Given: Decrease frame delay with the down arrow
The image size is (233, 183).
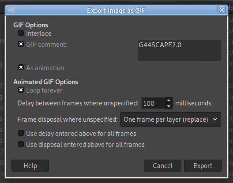Looking at the screenshot, I should point(169,106).
